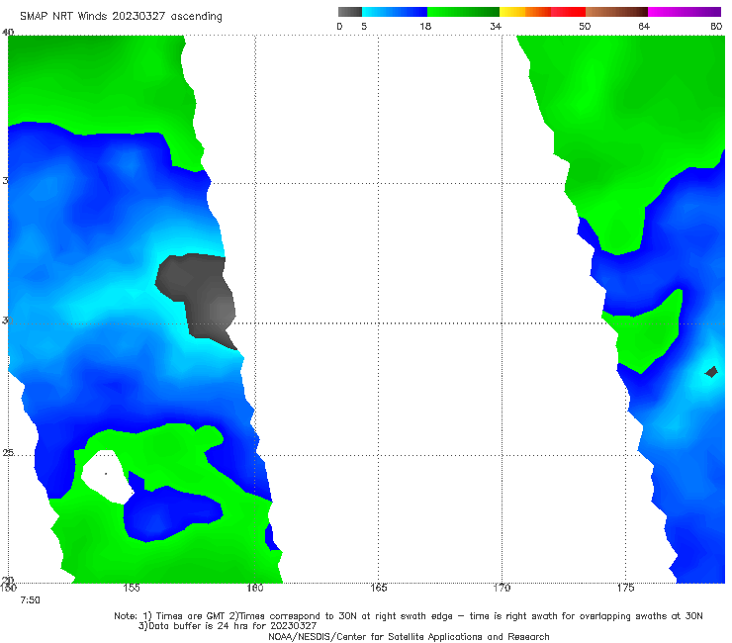Click the small dark gray diamond near 178E
732x643 pixels.
(x=711, y=372)
